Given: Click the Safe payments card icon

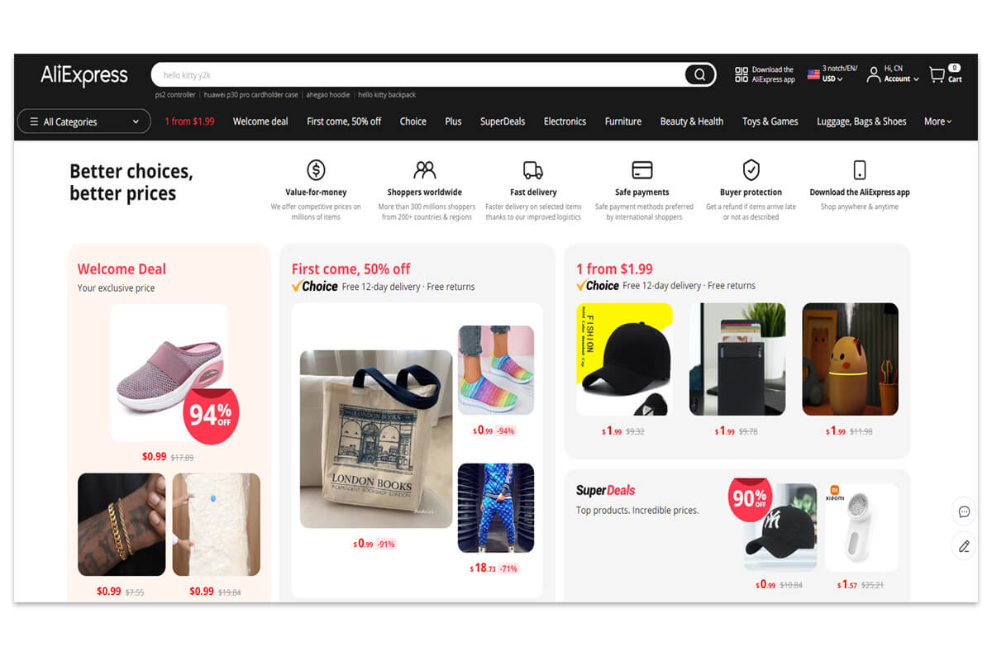Looking at the screenshot, I should click(642, 170).
